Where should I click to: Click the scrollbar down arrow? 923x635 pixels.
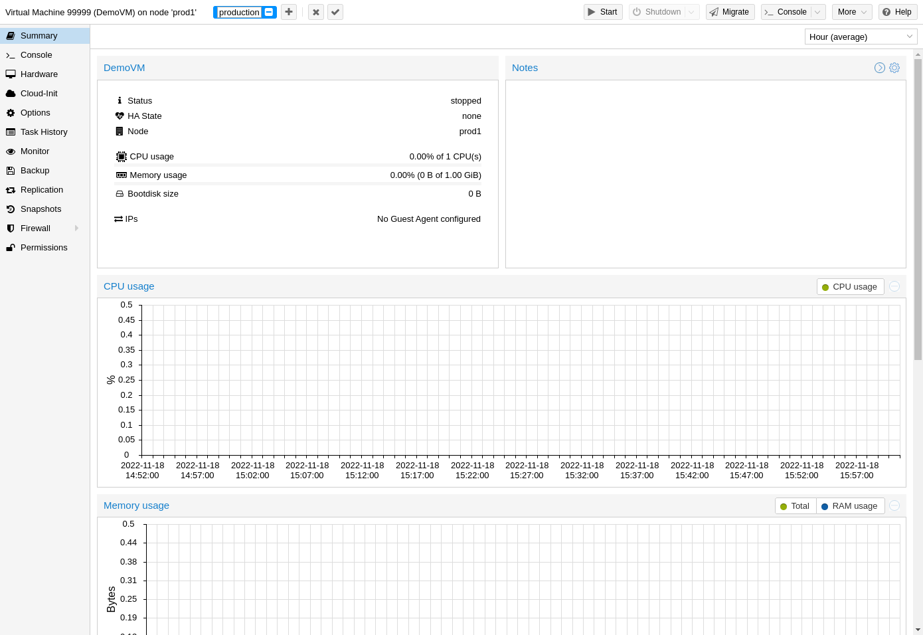tap(918, 629)
